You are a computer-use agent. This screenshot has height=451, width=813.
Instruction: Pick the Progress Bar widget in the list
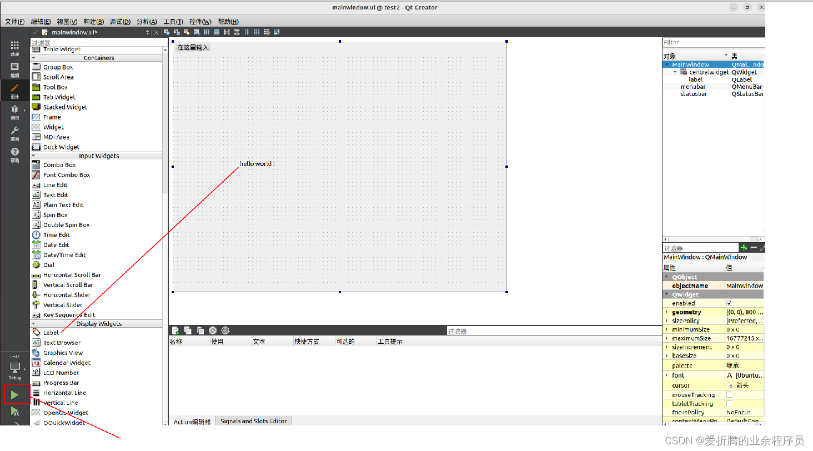tap(61, 383)
